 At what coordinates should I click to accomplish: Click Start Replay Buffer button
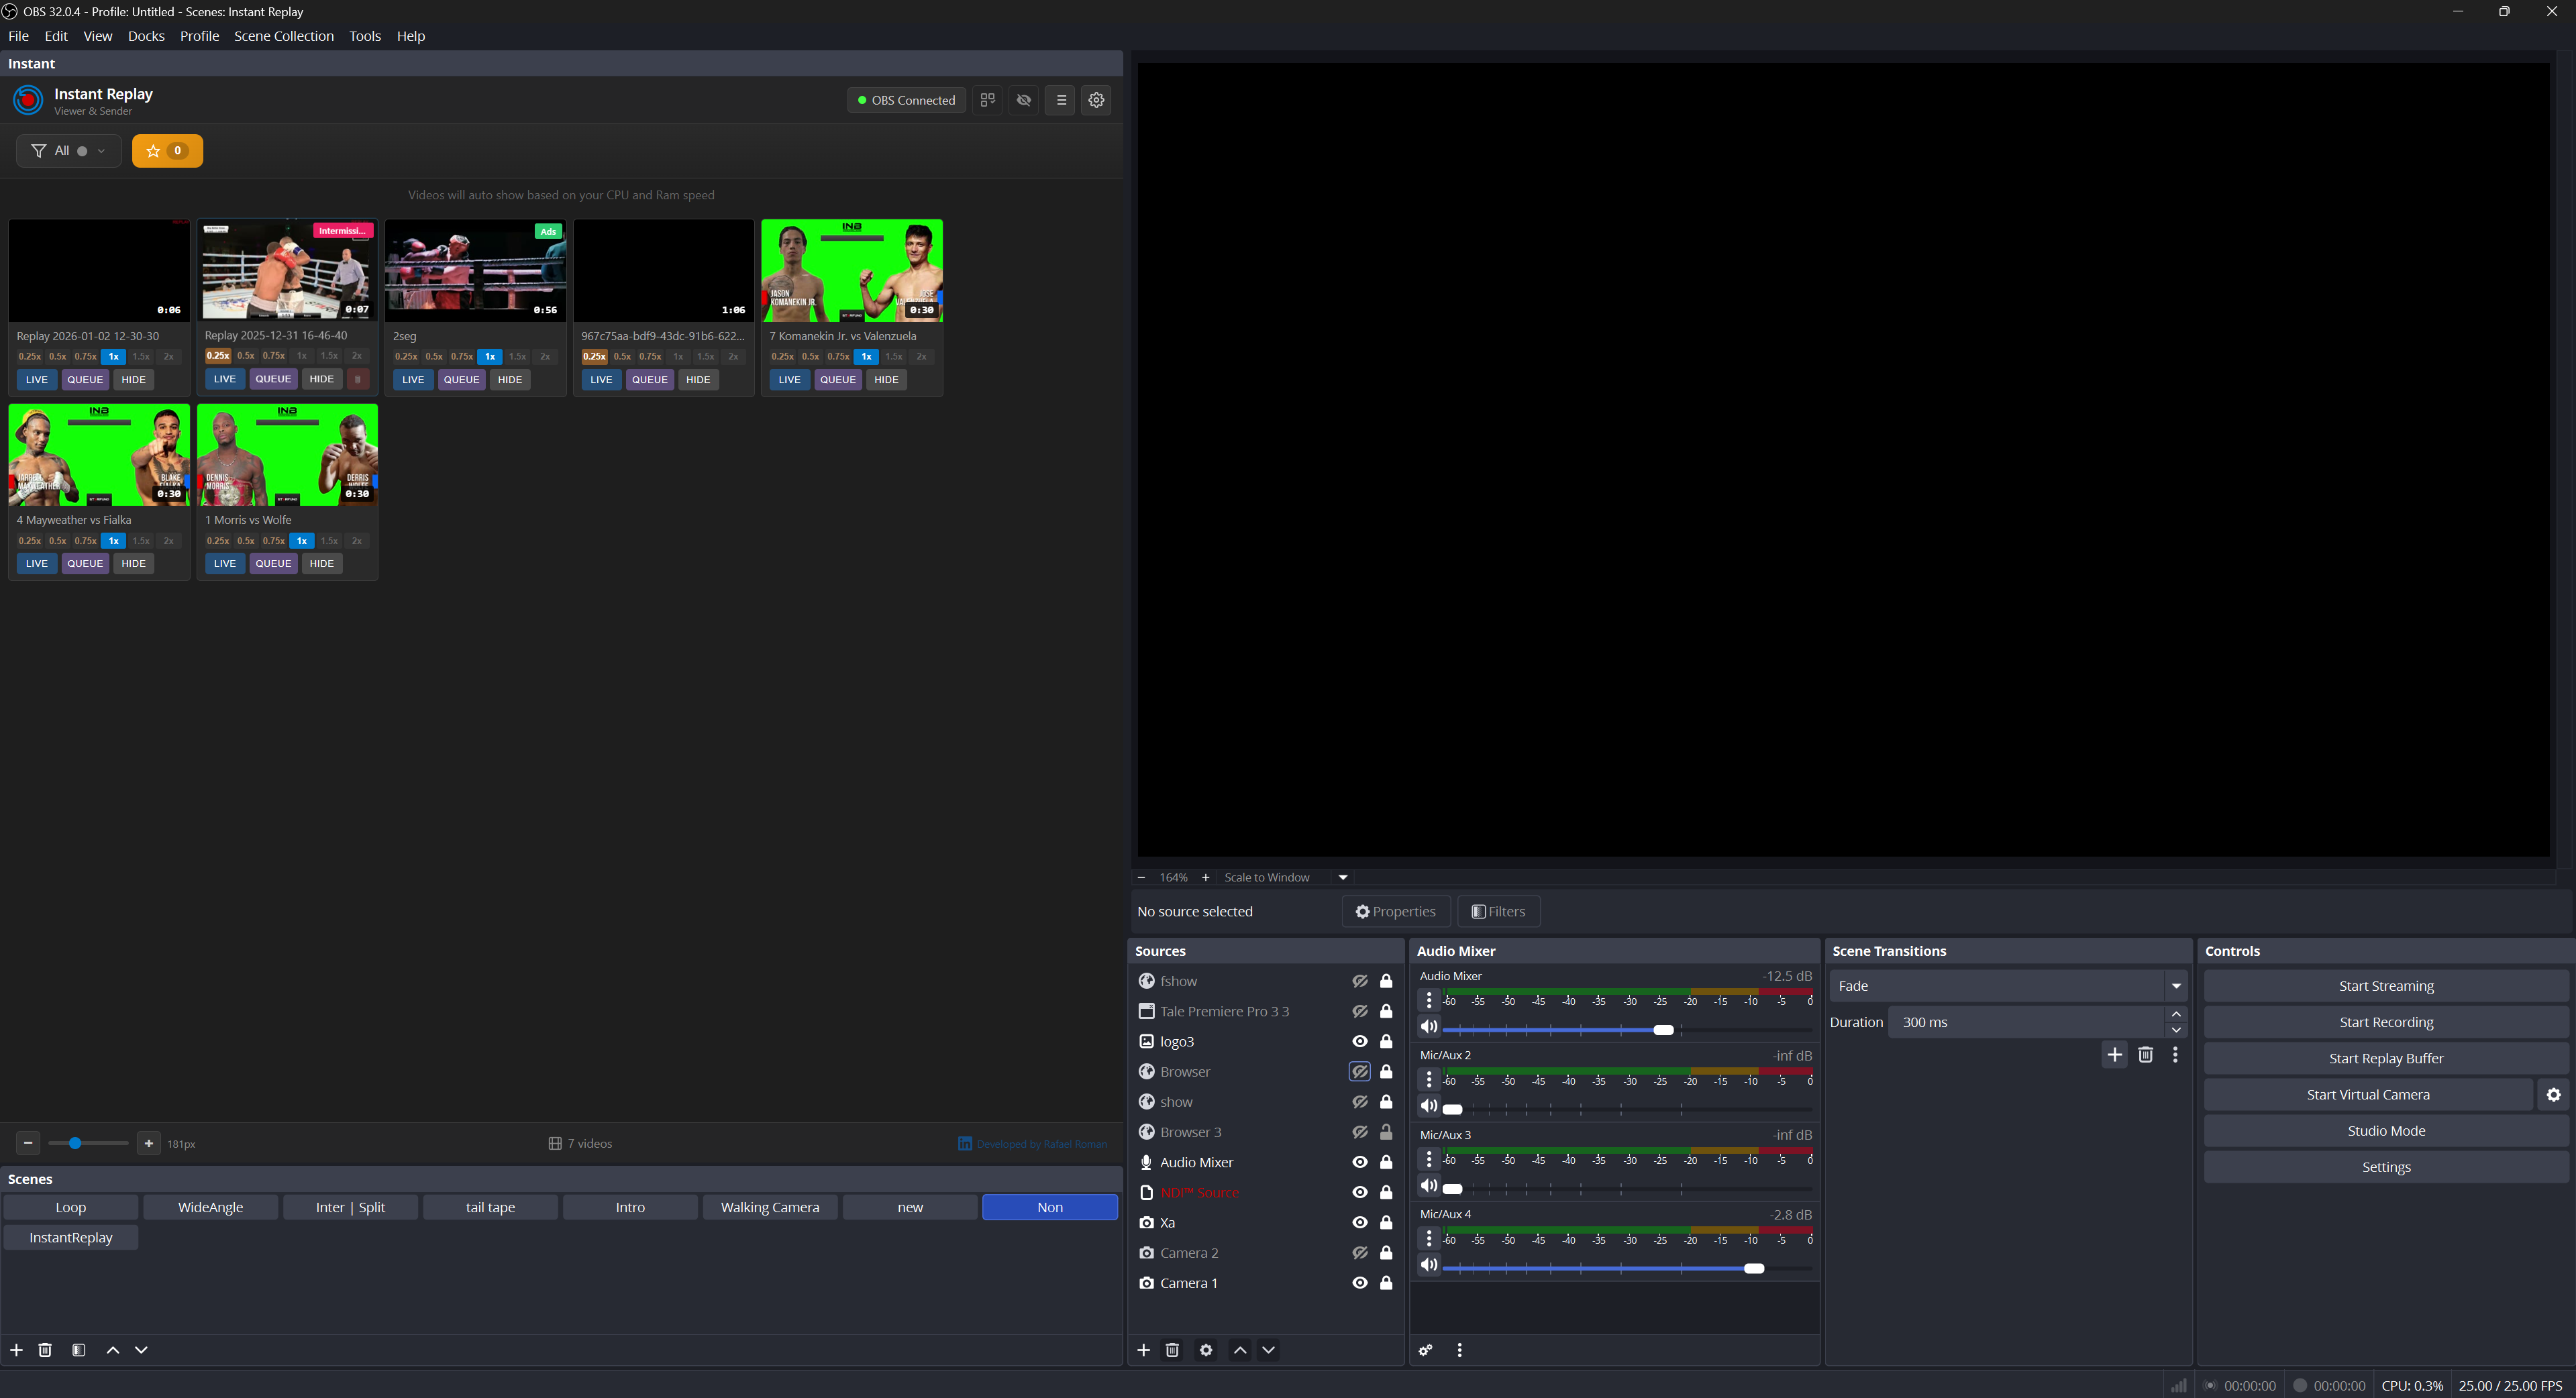[2386, 1058]
